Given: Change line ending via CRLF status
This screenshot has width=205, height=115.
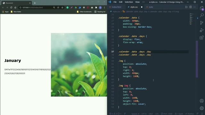Looking at the screenshot, I should click(x=151, y=114).
